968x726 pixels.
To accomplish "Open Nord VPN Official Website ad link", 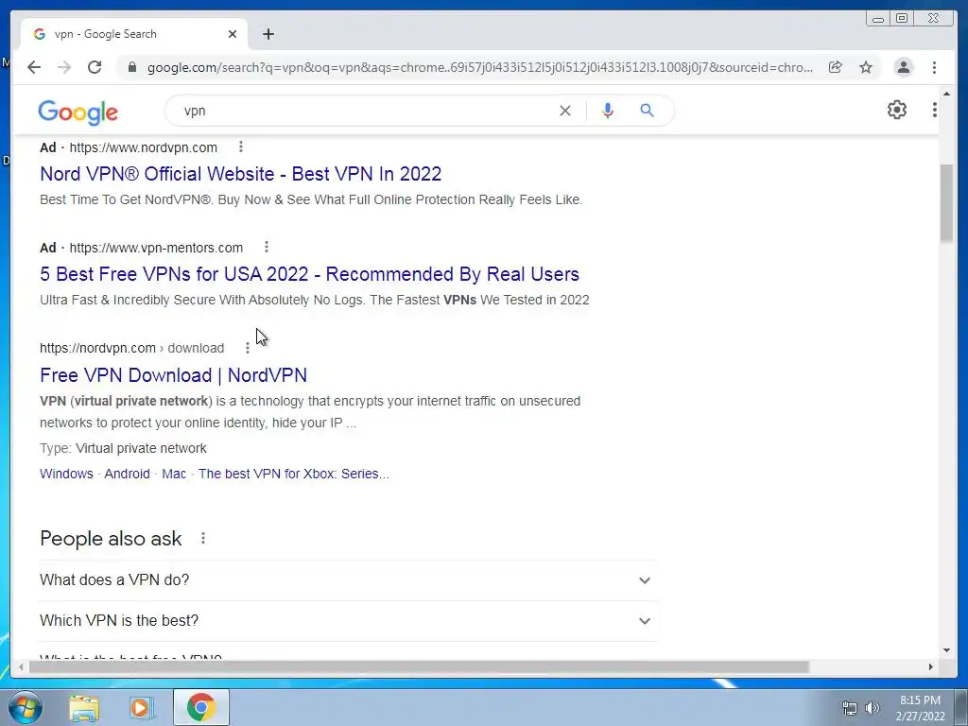I will pyautogui.click(x=240, y=174).
